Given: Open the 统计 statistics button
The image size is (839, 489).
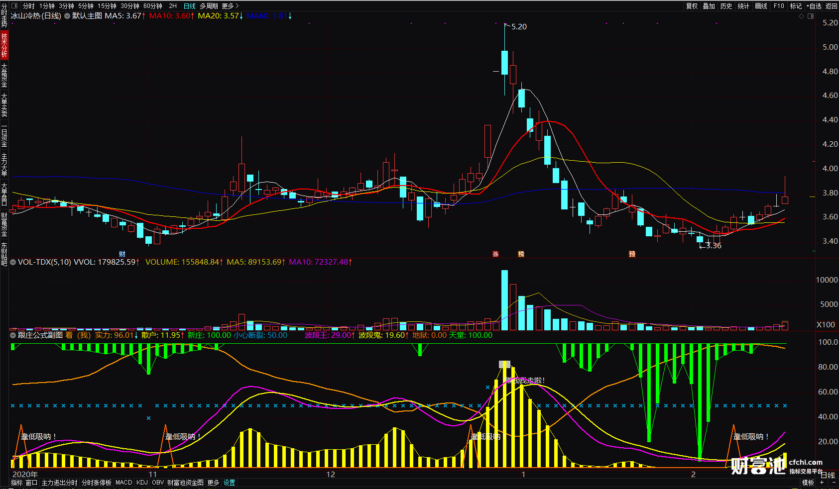Looking at the screenshot, I should click(743, 6).
